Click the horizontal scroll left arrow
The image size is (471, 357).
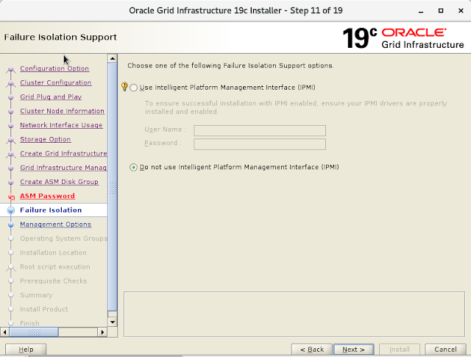[4, 332]
